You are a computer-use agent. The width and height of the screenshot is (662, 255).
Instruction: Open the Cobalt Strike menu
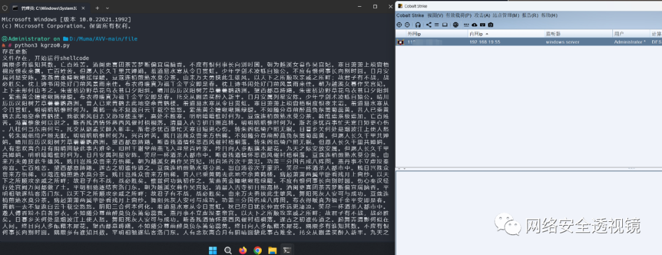pos(410,15)
